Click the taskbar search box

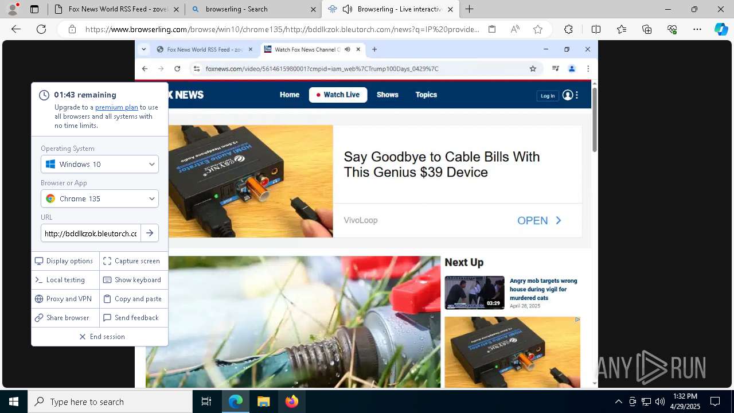pos(110,402)
